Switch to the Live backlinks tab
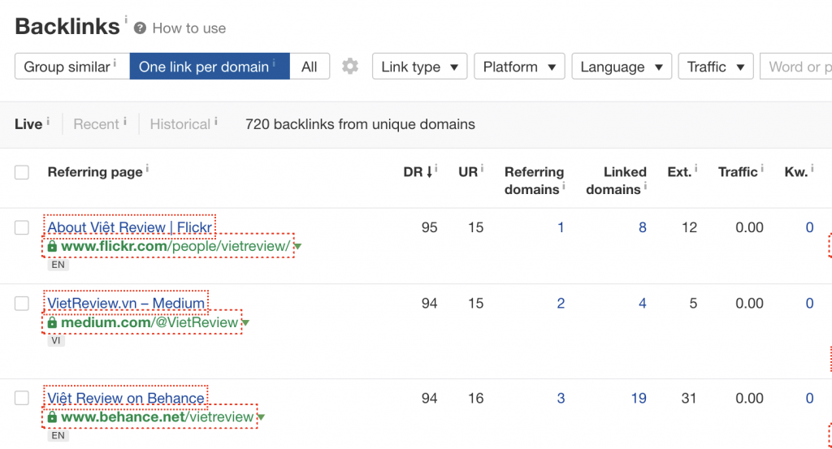The width and height of the screenshot is (832, 449). pyautogui.click(x=28, y=124)
